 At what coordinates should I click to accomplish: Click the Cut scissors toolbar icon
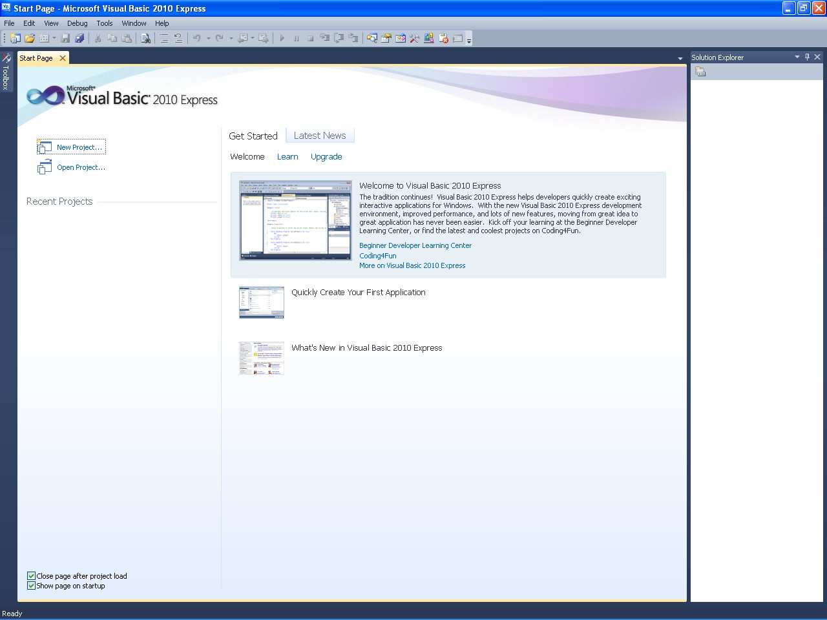click(x=98, y=38)
